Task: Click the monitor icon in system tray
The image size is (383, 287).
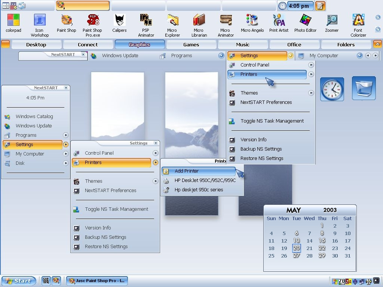Action: (376, 281)
